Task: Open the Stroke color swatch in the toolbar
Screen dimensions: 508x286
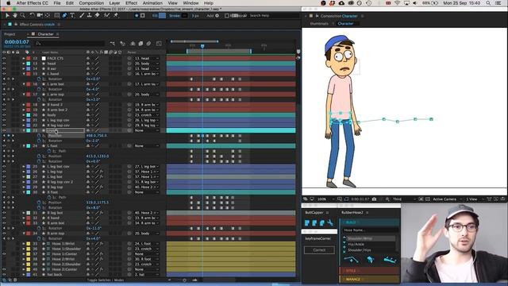Action: pyautogui.click(x=184, y=16)
